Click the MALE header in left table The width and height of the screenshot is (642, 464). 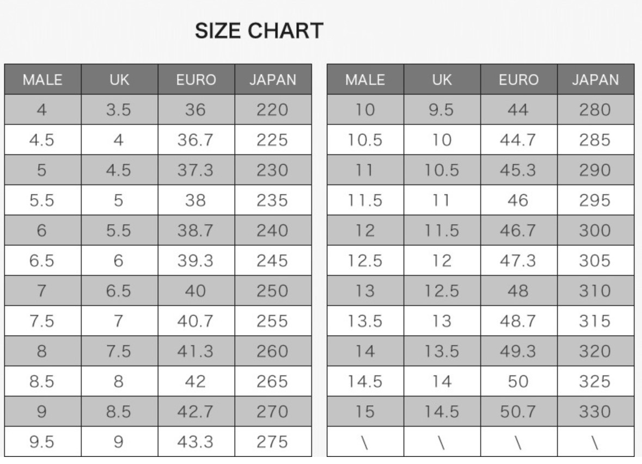42,80
